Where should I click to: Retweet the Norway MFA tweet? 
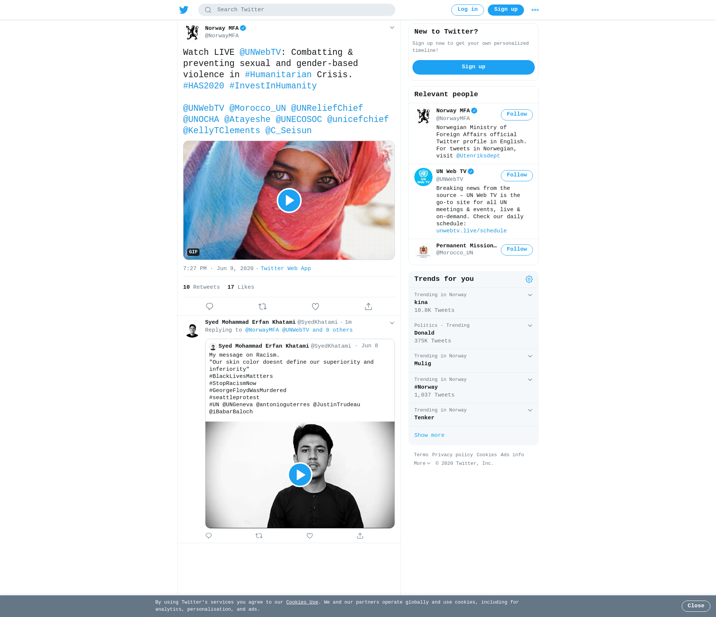[x=263, y=307]
